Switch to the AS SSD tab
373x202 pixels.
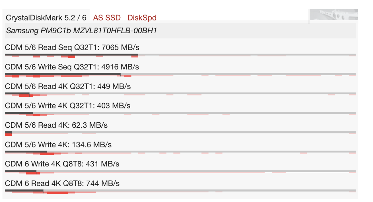tap(107, 18)
